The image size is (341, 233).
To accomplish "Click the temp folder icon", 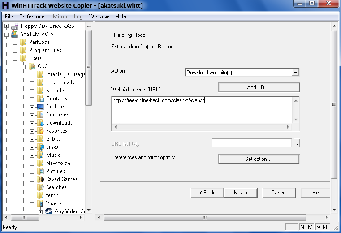I will (x=40, y=195).
